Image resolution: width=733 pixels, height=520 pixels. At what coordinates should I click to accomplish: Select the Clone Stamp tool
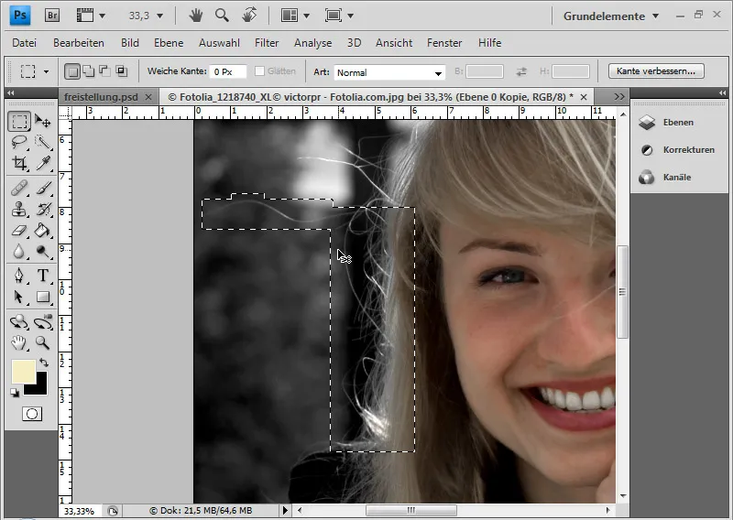(19, 210)
